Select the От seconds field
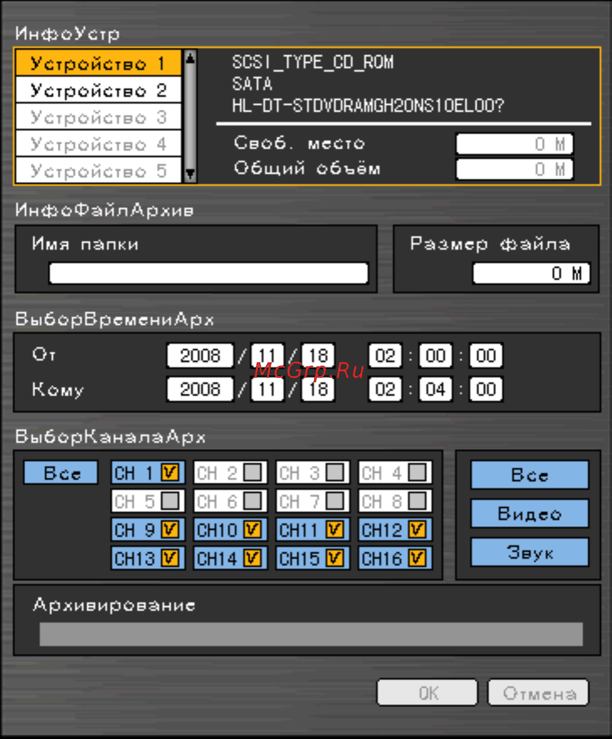The width and height of the screenshot is (612, 739). pos(486,356)
